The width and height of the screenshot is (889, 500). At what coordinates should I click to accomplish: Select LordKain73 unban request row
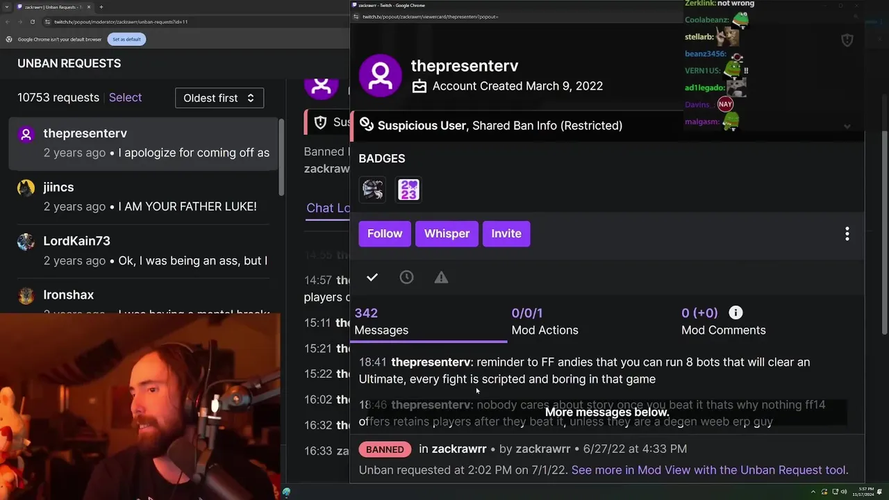142,251
